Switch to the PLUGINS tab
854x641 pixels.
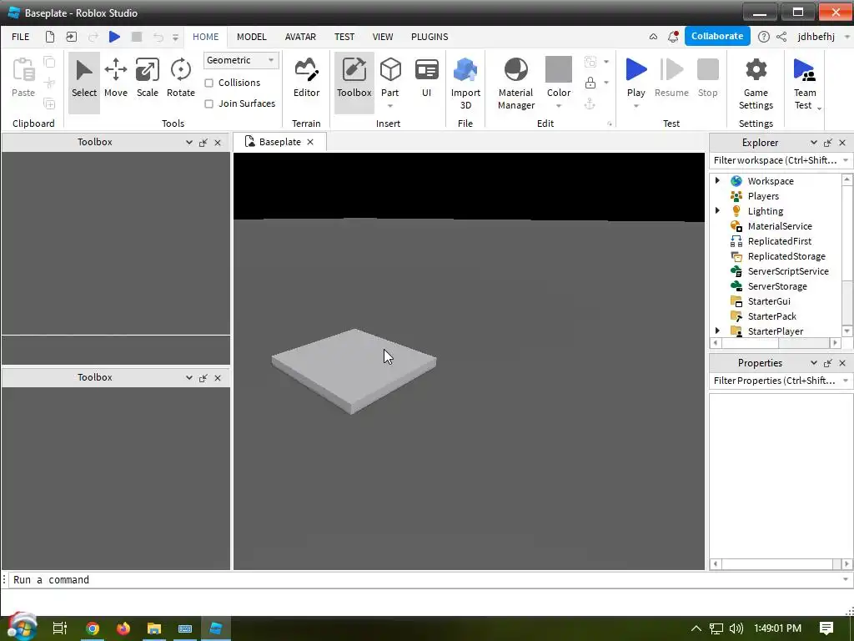[x=430, y=37]
